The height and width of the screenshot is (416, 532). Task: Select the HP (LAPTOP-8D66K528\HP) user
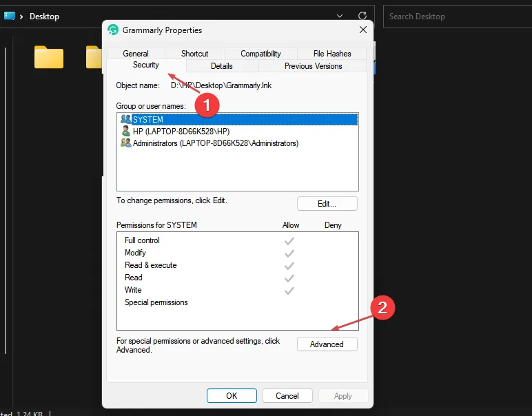(238, 132)
